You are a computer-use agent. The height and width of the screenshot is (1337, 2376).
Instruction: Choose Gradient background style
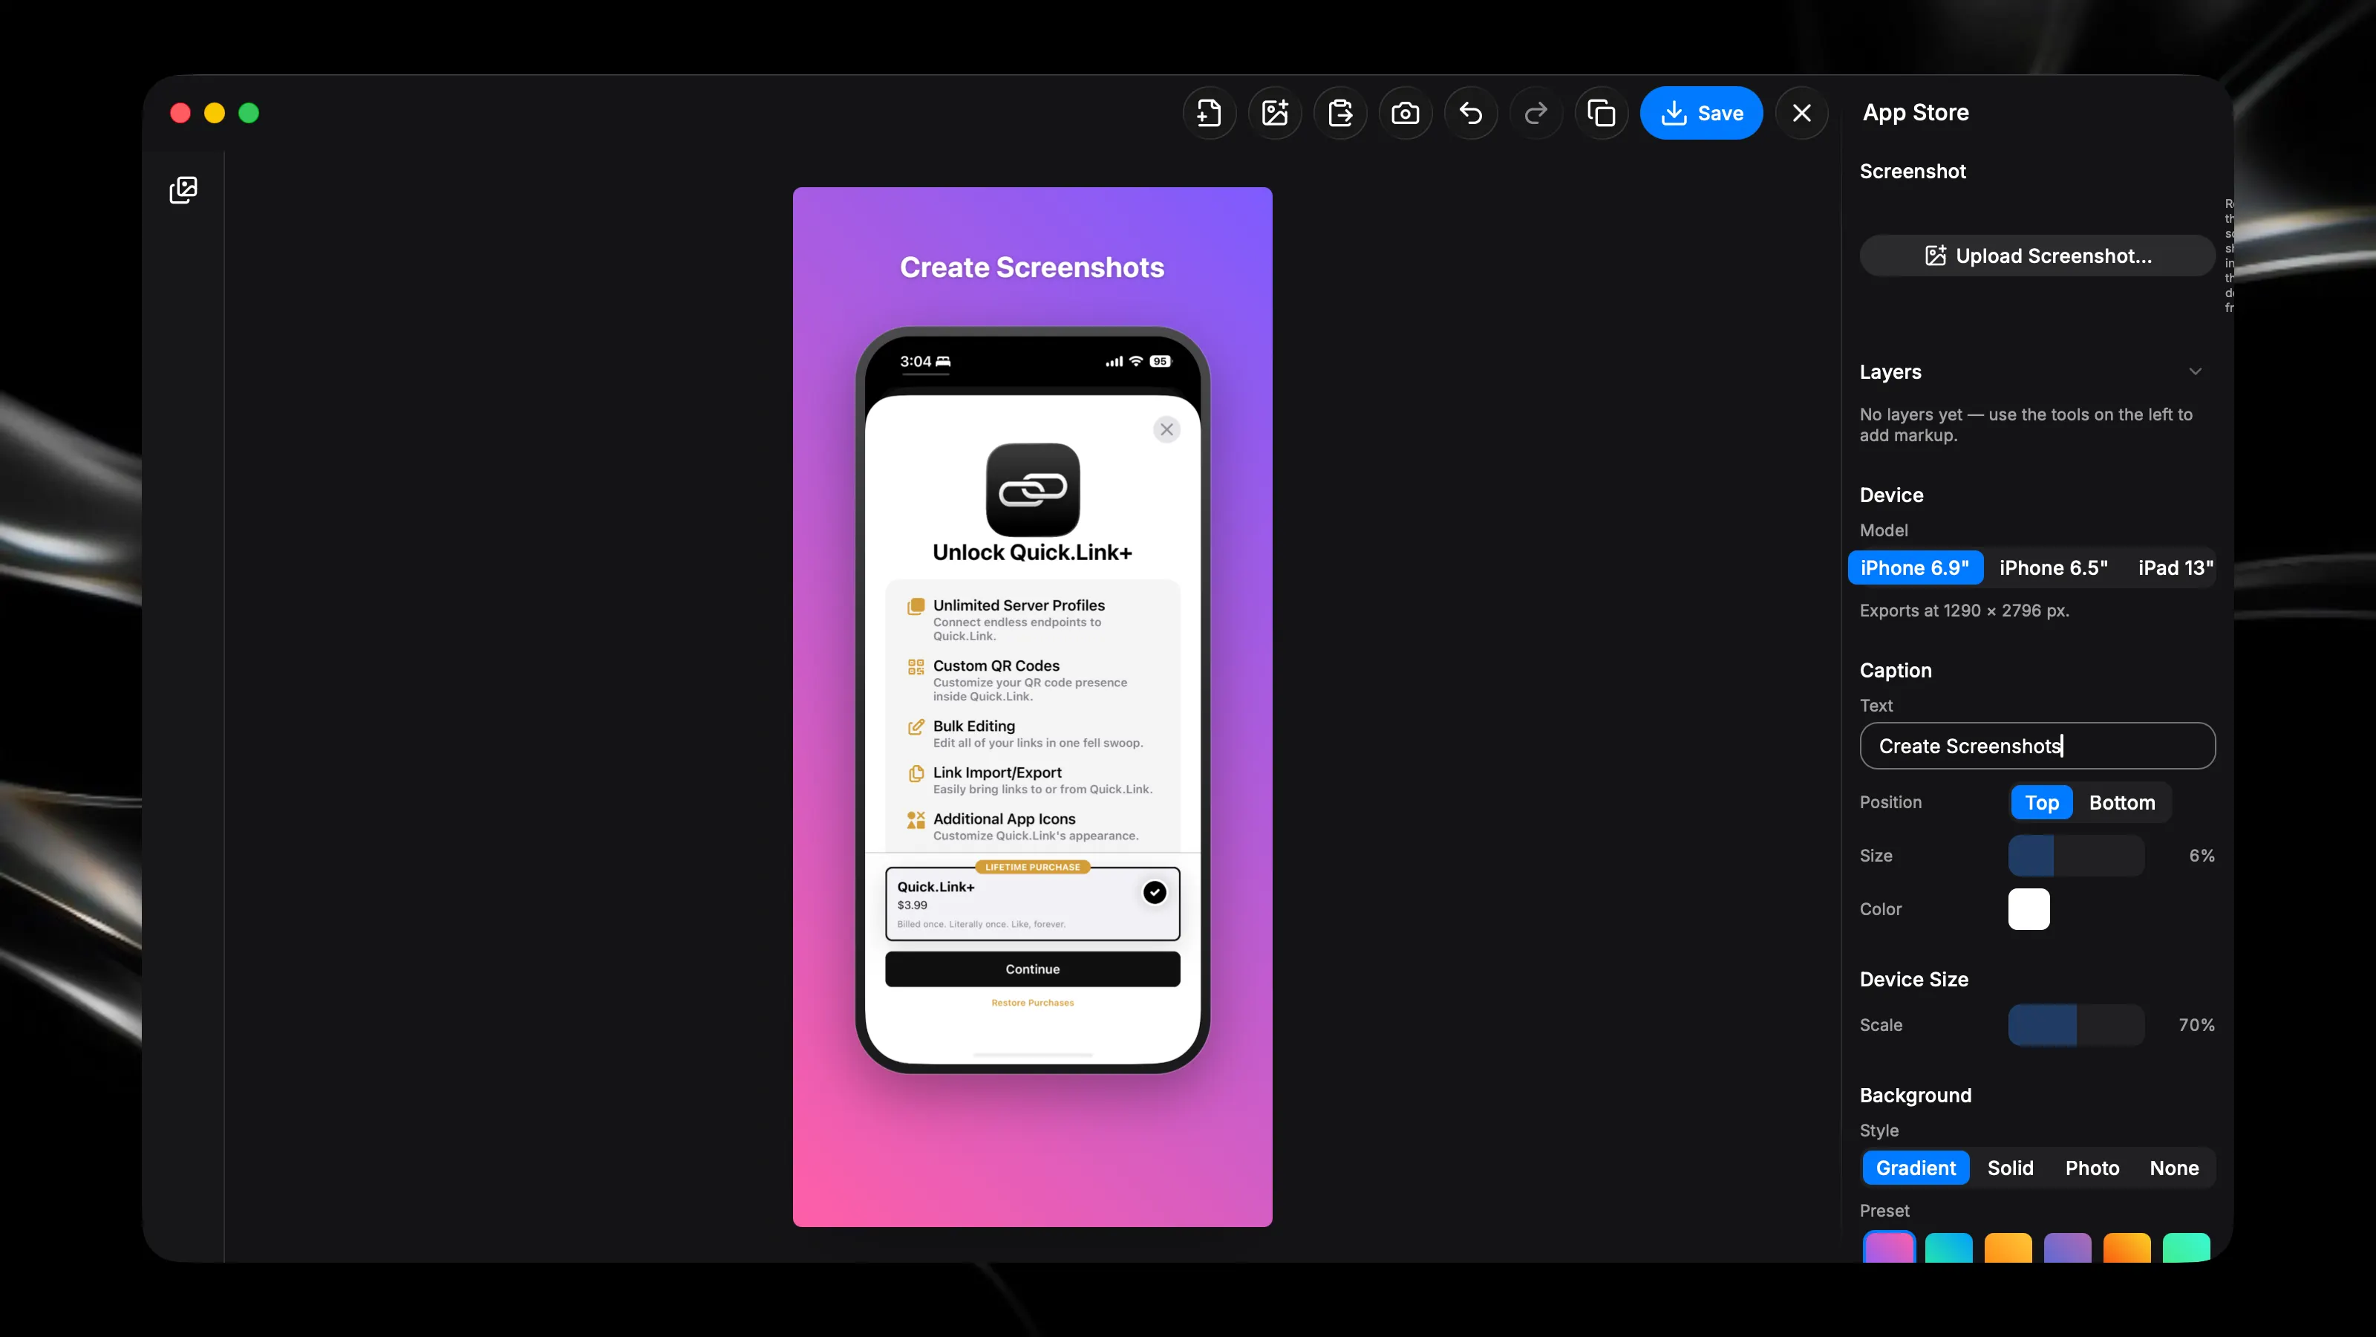(x=1916, y=1168)
